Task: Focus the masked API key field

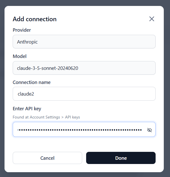Action: [80, 130]
